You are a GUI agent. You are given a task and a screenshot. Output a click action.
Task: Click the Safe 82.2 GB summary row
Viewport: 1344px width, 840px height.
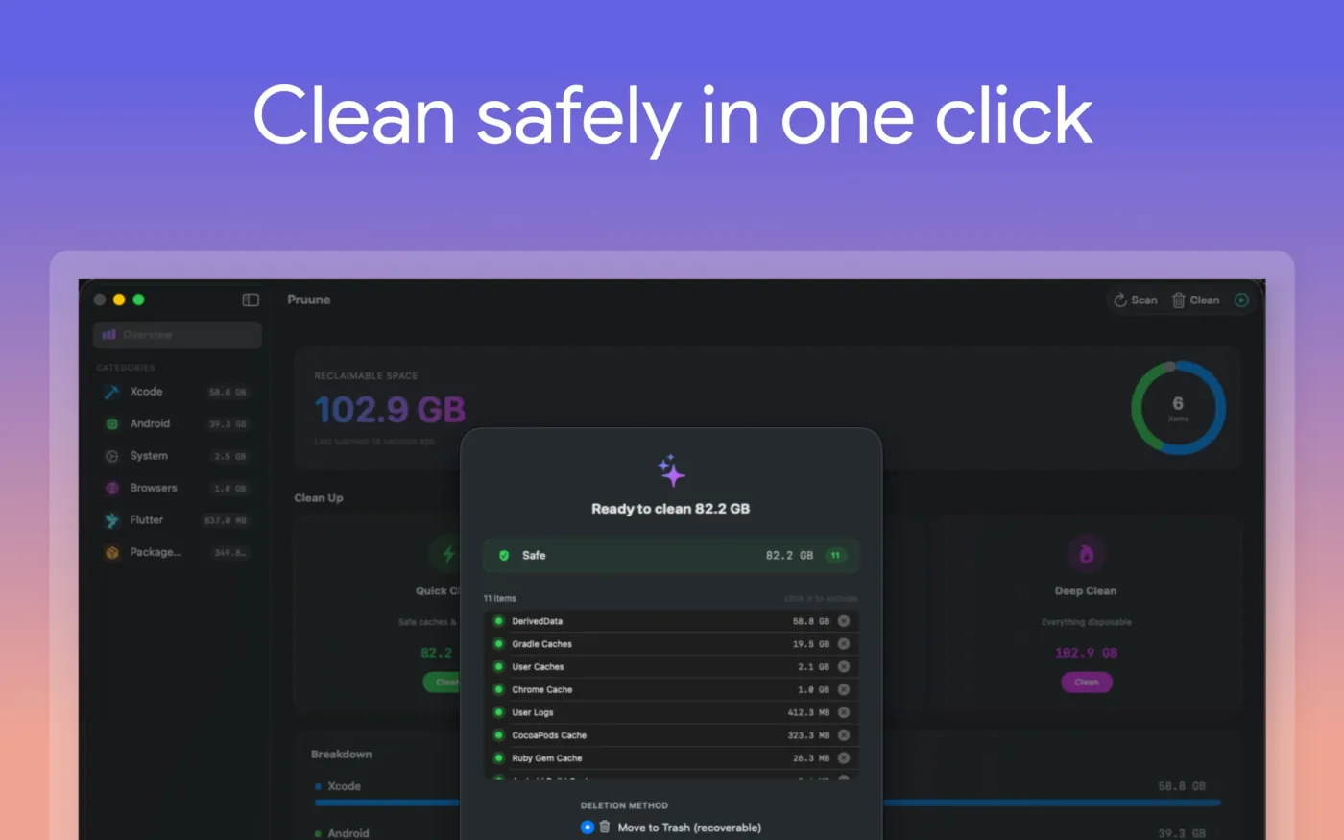point(671,556)
